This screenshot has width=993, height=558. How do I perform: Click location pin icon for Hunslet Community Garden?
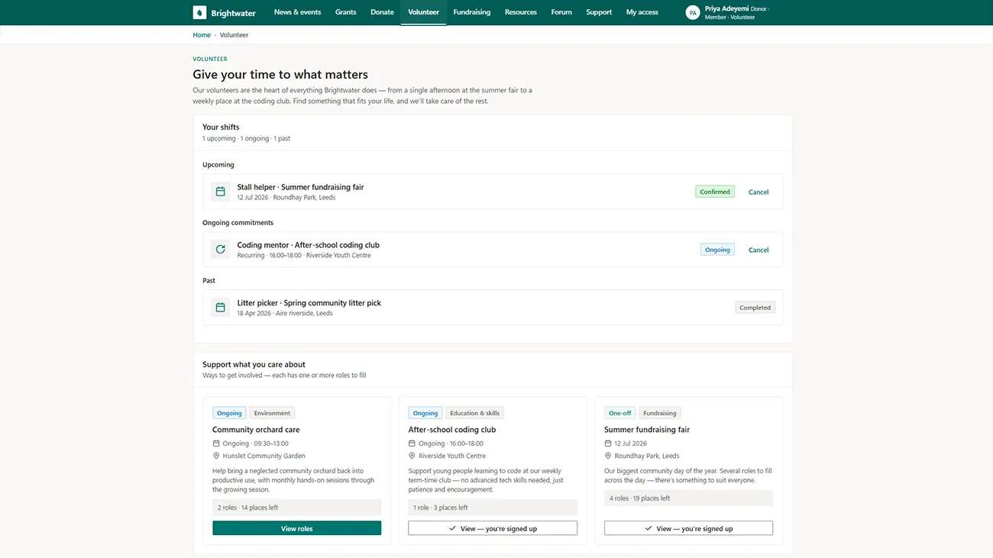click(x=216, y=456)
